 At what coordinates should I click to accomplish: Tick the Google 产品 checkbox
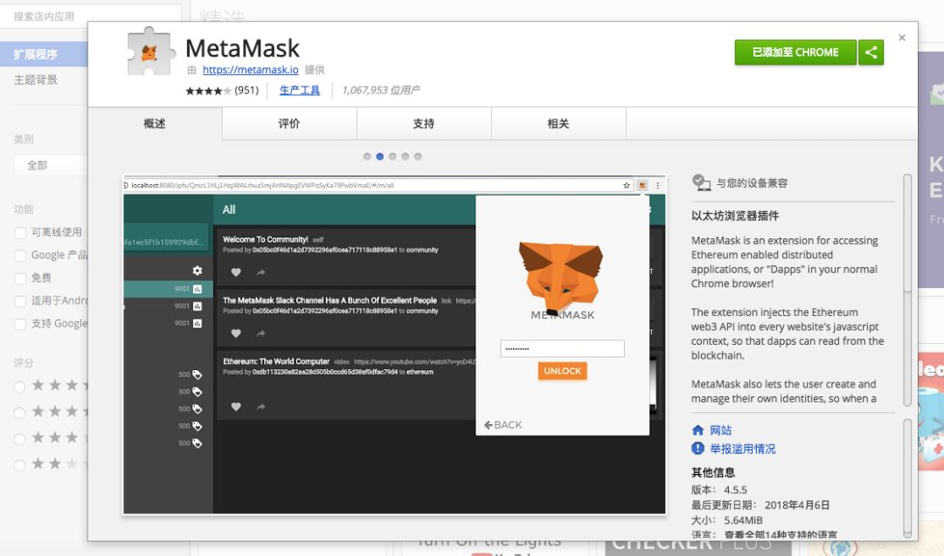20,256
